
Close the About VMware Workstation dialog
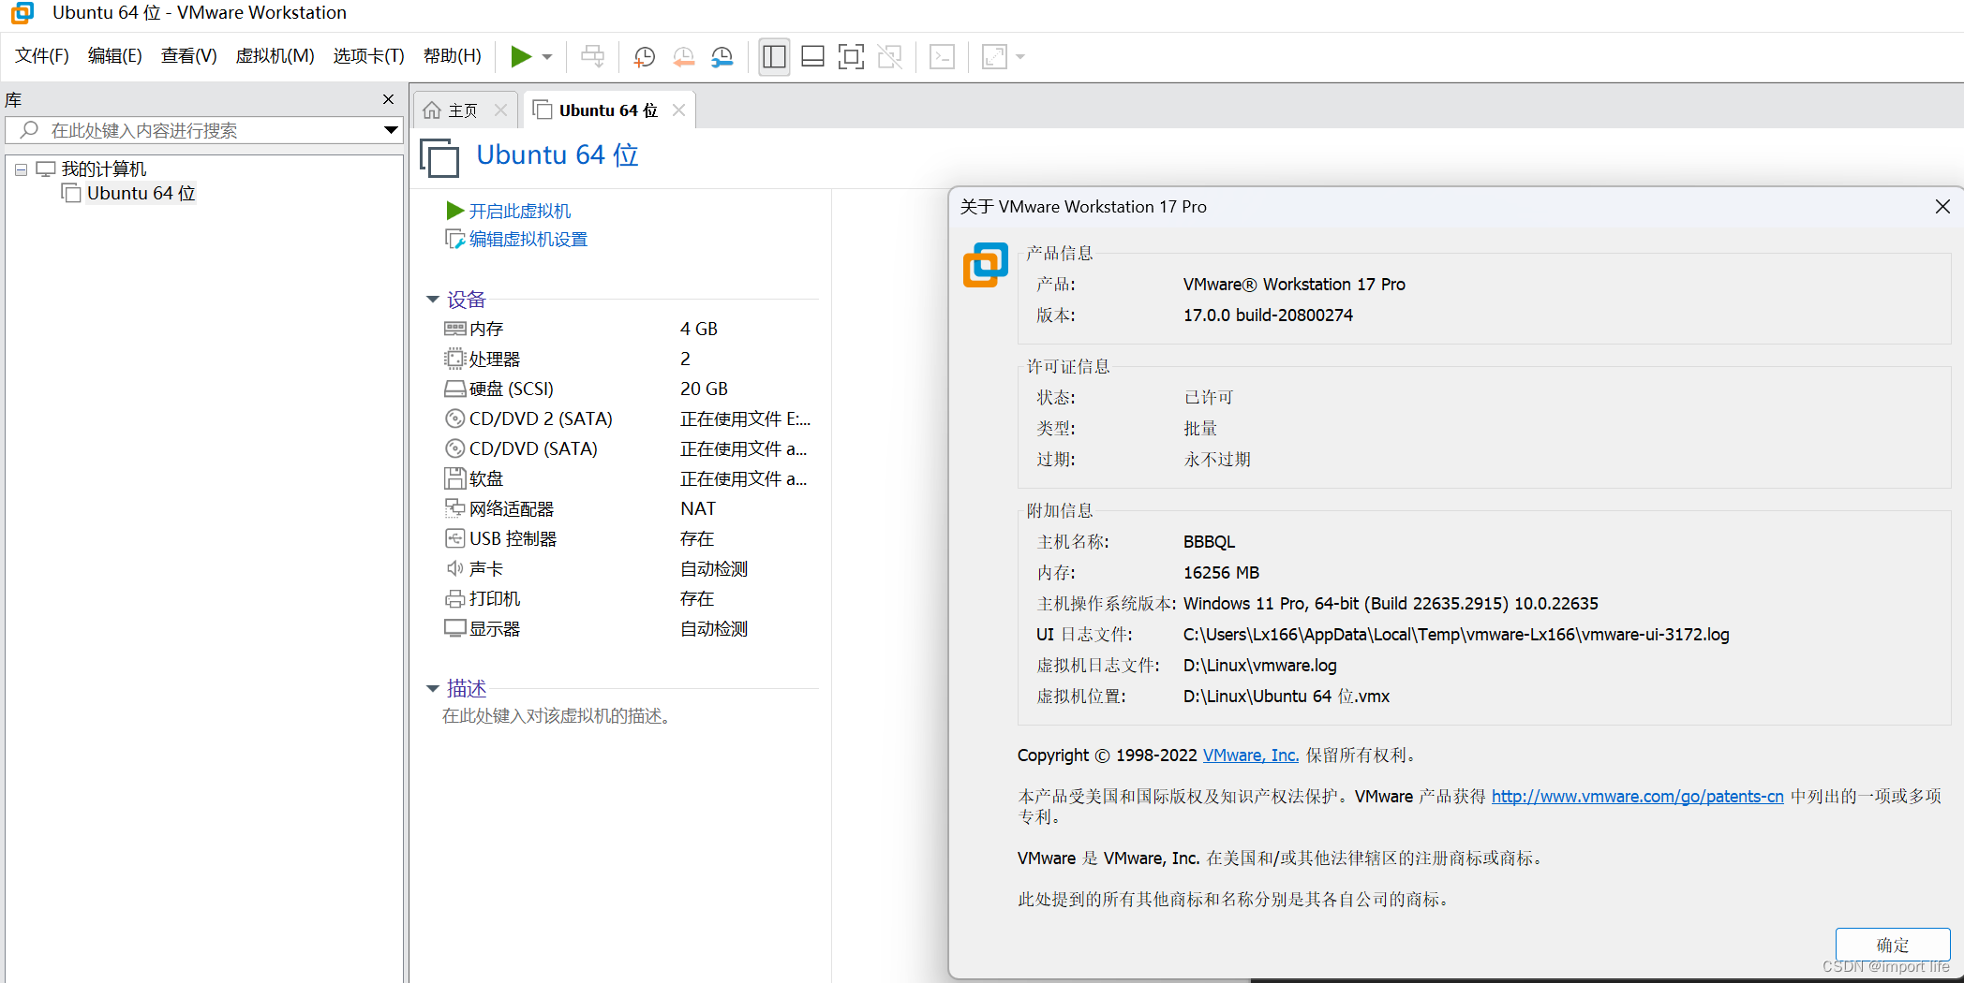pyautogui.click(x=1942, y=207)
